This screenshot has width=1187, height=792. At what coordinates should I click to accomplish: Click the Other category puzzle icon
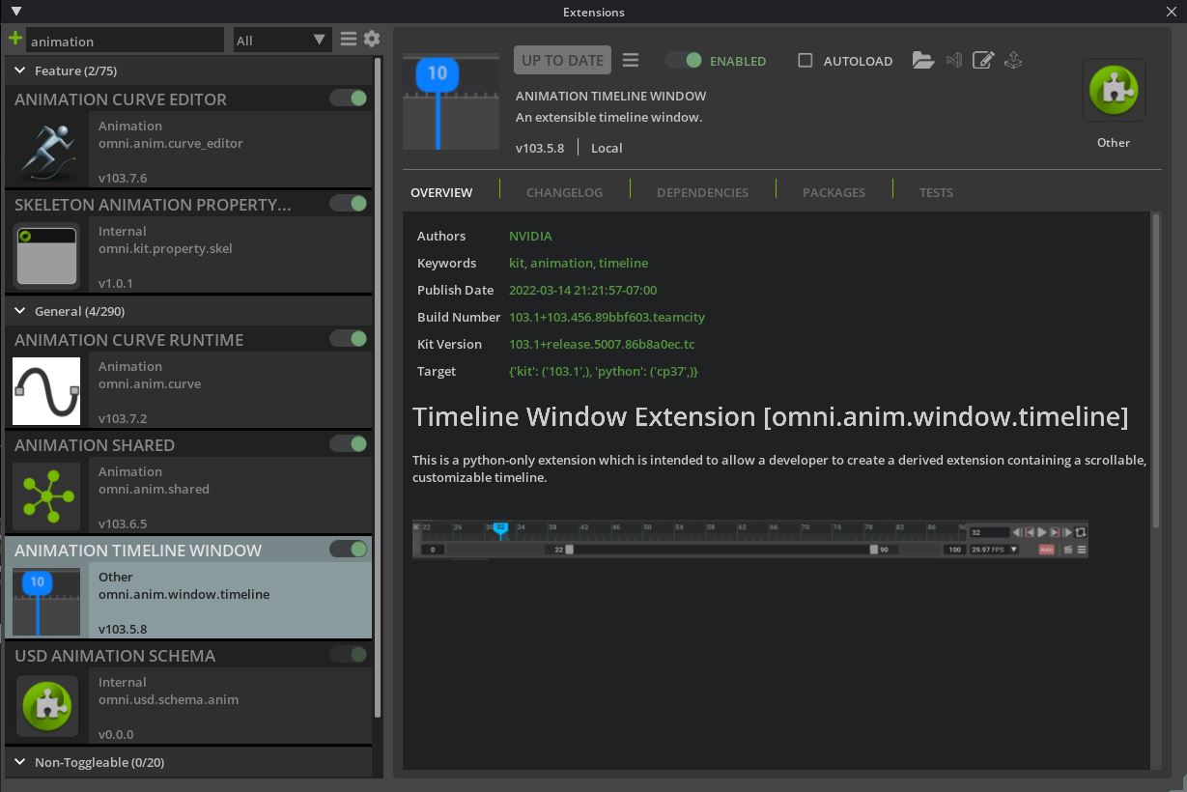pos(1114,90)
